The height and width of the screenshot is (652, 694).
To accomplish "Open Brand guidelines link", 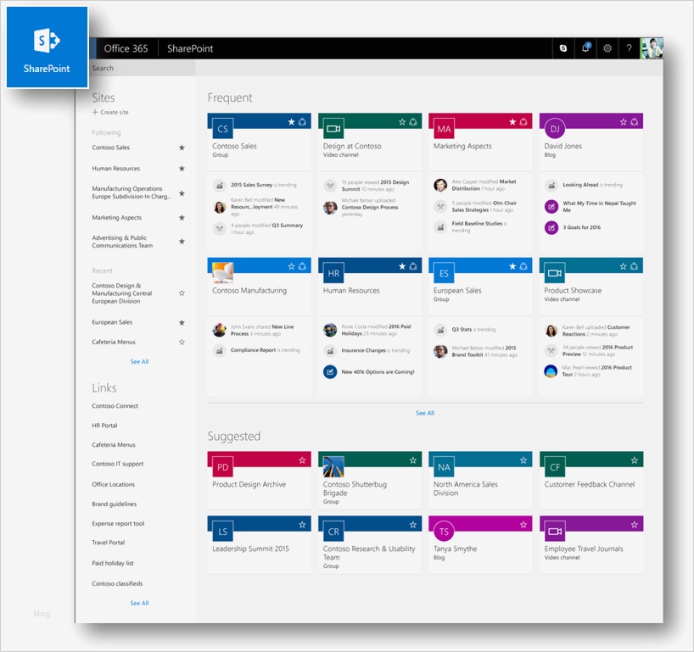I will [115, 504].
